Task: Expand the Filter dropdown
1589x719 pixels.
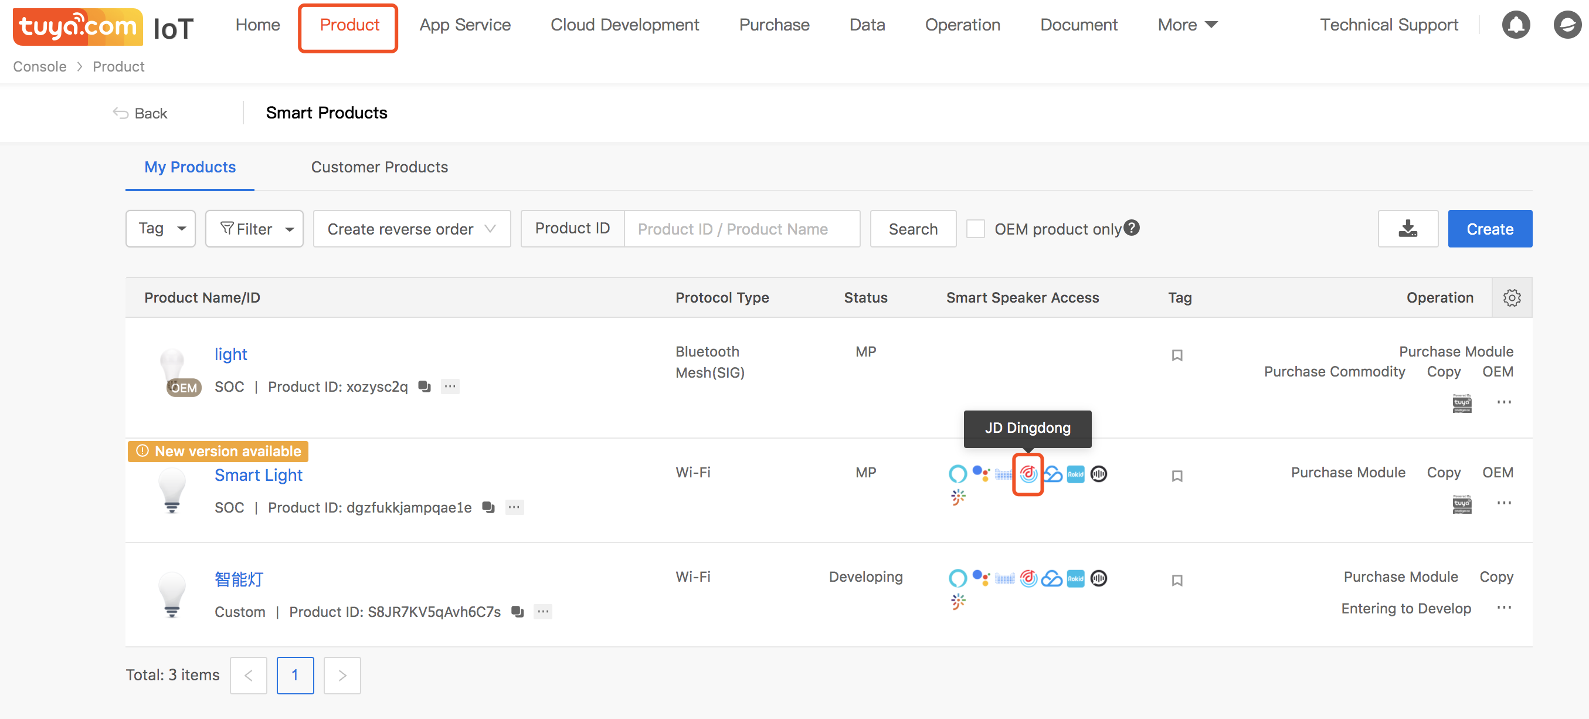Action: point(254,229)
